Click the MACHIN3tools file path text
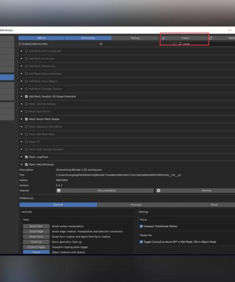The width and height of the screenshot is (235, 282). click(x=118, y=175)
